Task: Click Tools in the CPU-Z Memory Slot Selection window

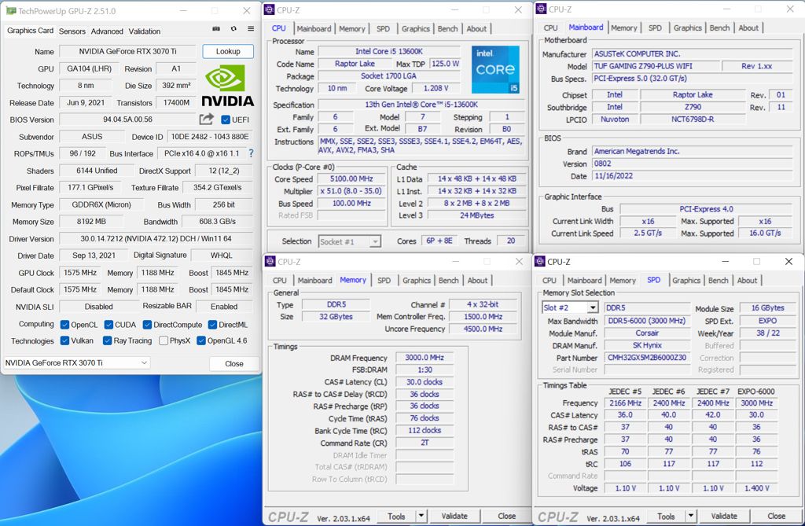Action: point(666,516)
